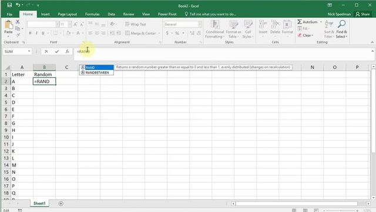Screen dimensions: 376x212
Task: Click the Save icon in title bar
Action: (9, 5)
